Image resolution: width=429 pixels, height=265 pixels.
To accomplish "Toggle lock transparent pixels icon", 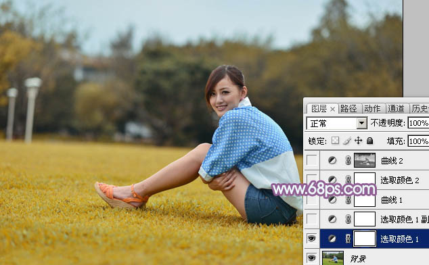I will click(x=335, y=141).
